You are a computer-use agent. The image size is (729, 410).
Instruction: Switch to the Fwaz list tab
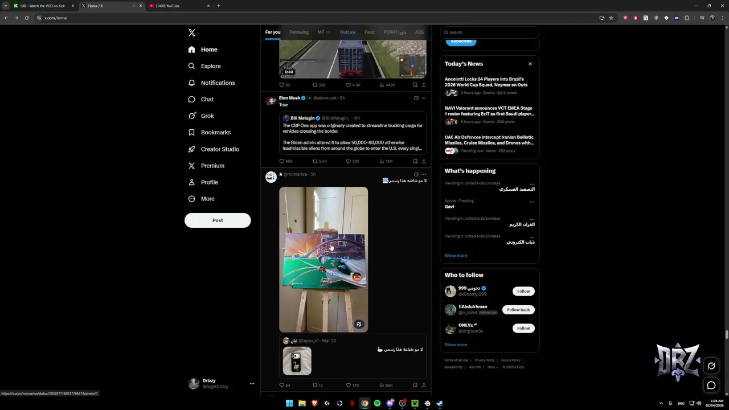tap(370, 32)
